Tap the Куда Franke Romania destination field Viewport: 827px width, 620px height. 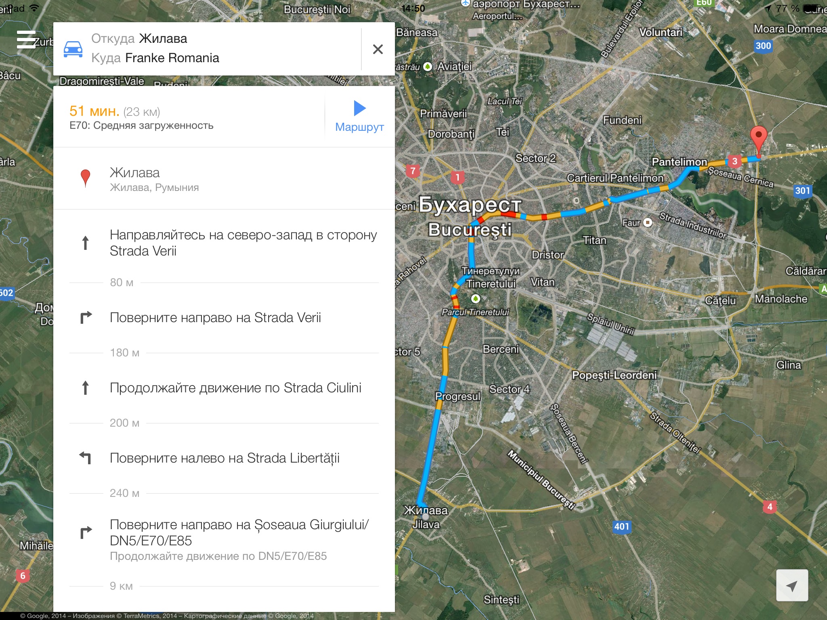point(155,58)
